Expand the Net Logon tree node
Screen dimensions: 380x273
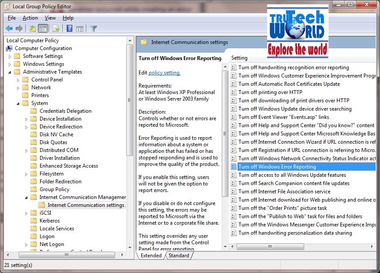coord(26,245)
